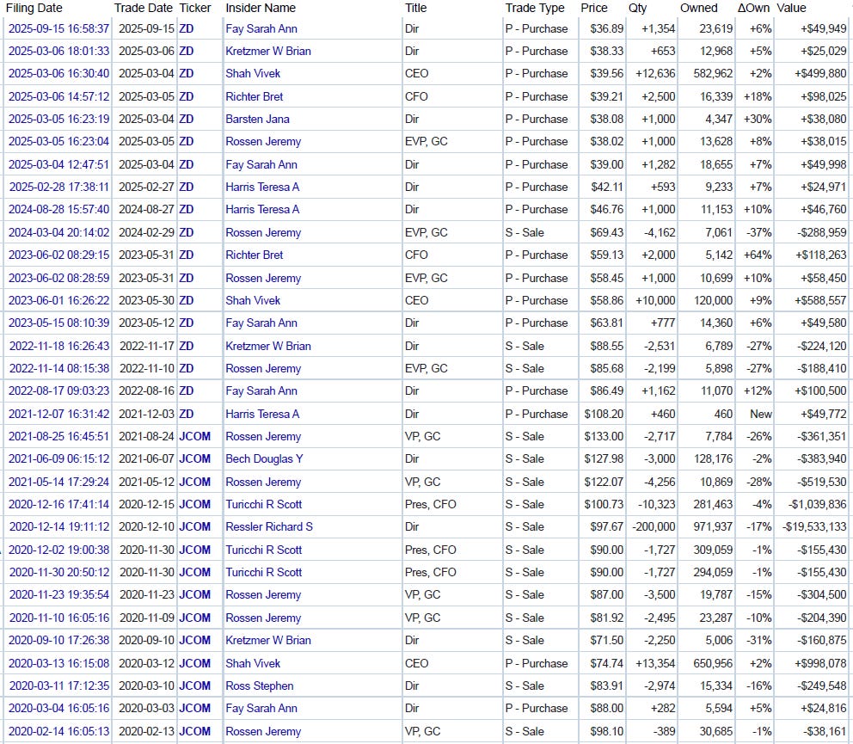
Task: Click owned amount 460
Action: click(x=723, y=414)
